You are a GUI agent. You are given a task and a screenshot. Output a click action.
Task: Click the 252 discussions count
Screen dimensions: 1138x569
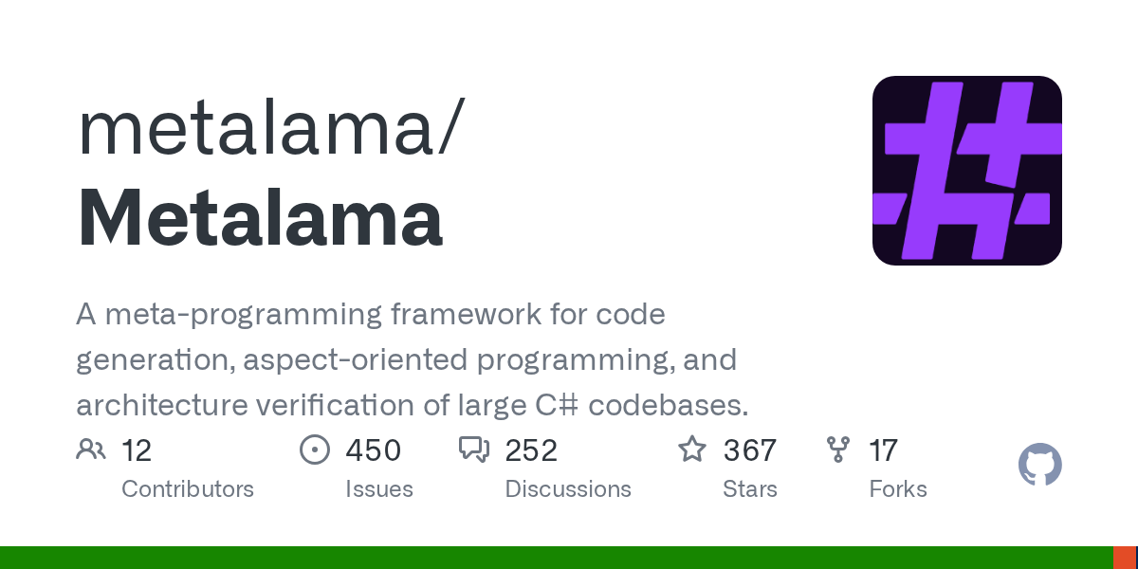(x=531, y=450)
